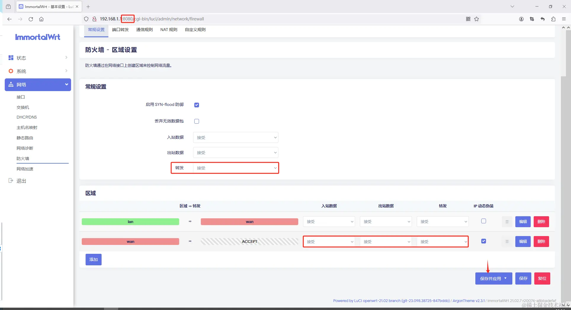Open the browser account icon
This screenshot has height=310, width=571.
tap(521, 19)
